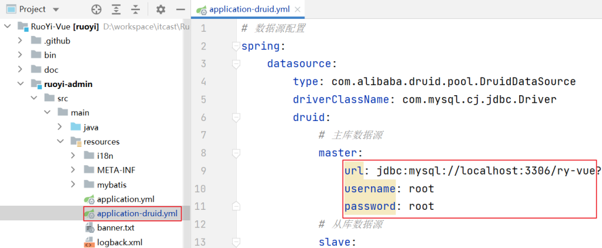The height and width of the screenshot is (248, 602).
Task: Expand the .github folder
Action: (21, 41)
